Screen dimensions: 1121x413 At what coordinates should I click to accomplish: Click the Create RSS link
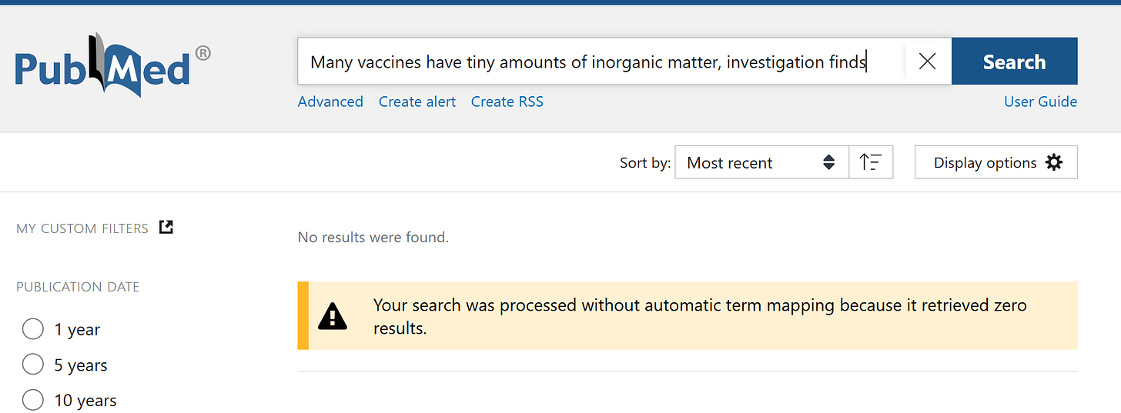pos(507,102)
